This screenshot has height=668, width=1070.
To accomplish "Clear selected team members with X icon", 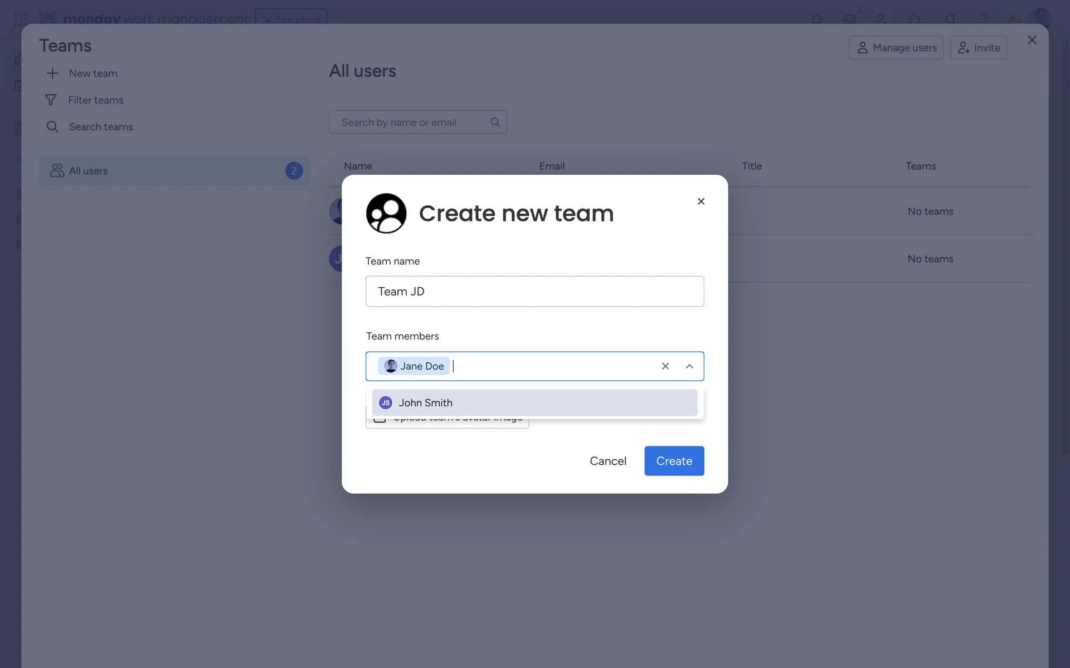I will [665, 366].
